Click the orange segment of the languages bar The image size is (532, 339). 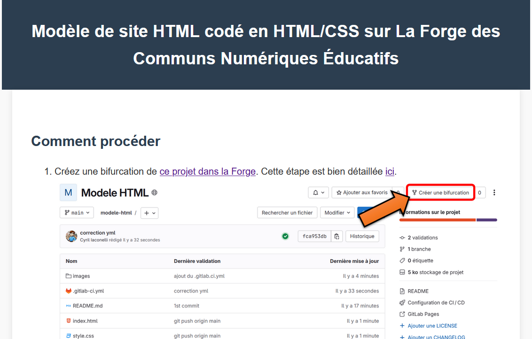pyautogui.click(x=438, y=220)
